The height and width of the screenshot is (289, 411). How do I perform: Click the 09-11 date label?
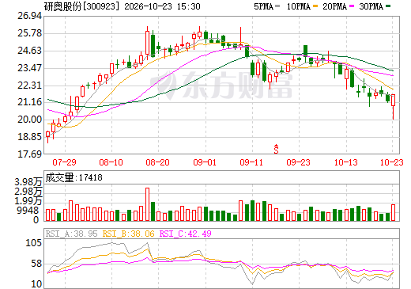251,162
